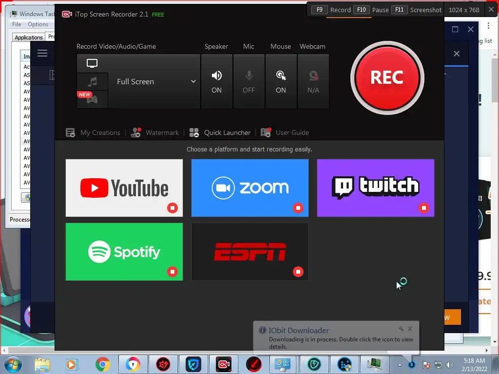Toggle the Webcam N/A setting
Image resolution: width=499 pixels, height=374 pixels.
[x=313, y=81]
